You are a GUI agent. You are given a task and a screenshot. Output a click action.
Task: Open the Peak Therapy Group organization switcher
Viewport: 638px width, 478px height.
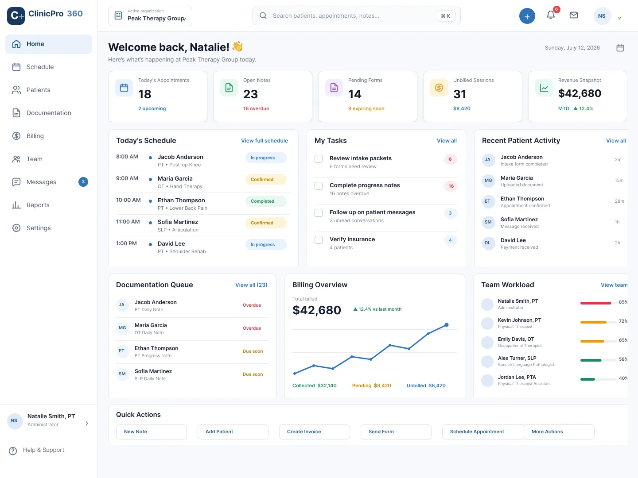[x=150, y=16]
